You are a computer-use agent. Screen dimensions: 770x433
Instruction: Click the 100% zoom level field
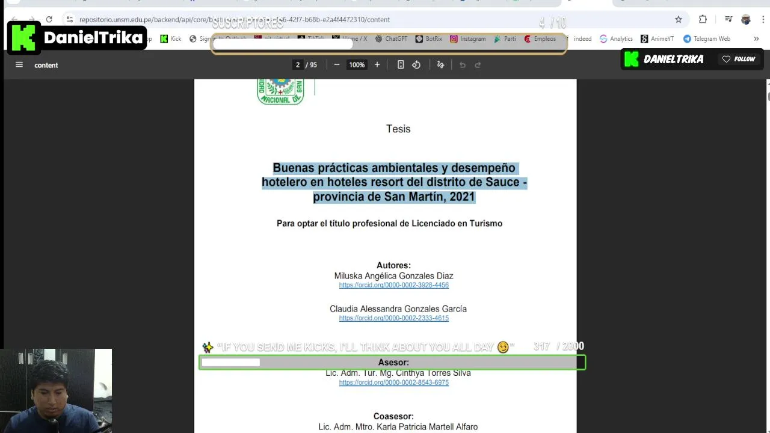point(357,64)
